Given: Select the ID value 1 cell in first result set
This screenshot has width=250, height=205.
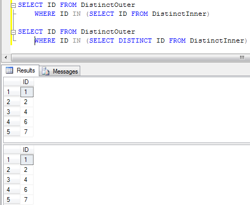Looking at the screenshot, I should [27, 92].
